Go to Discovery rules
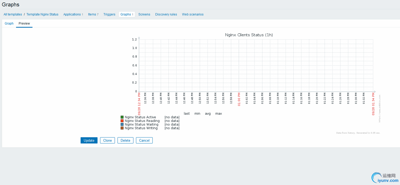Image resolution: width=400 pixels, height=185 pixels. (x=166, y=14)
